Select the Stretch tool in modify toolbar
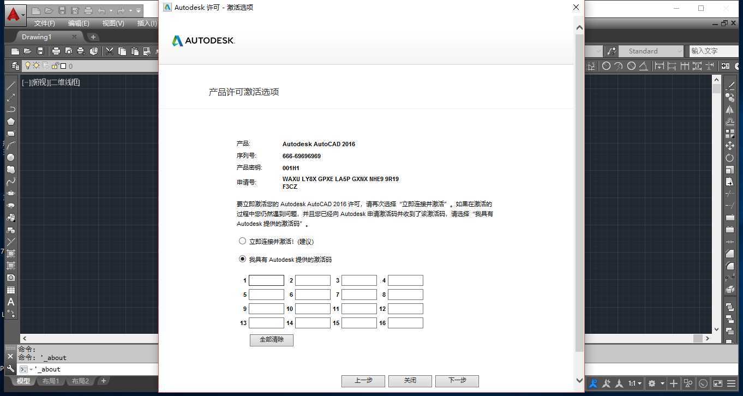Image resolution: width=743 pixels, height=396 pixels. click(730, 182)
